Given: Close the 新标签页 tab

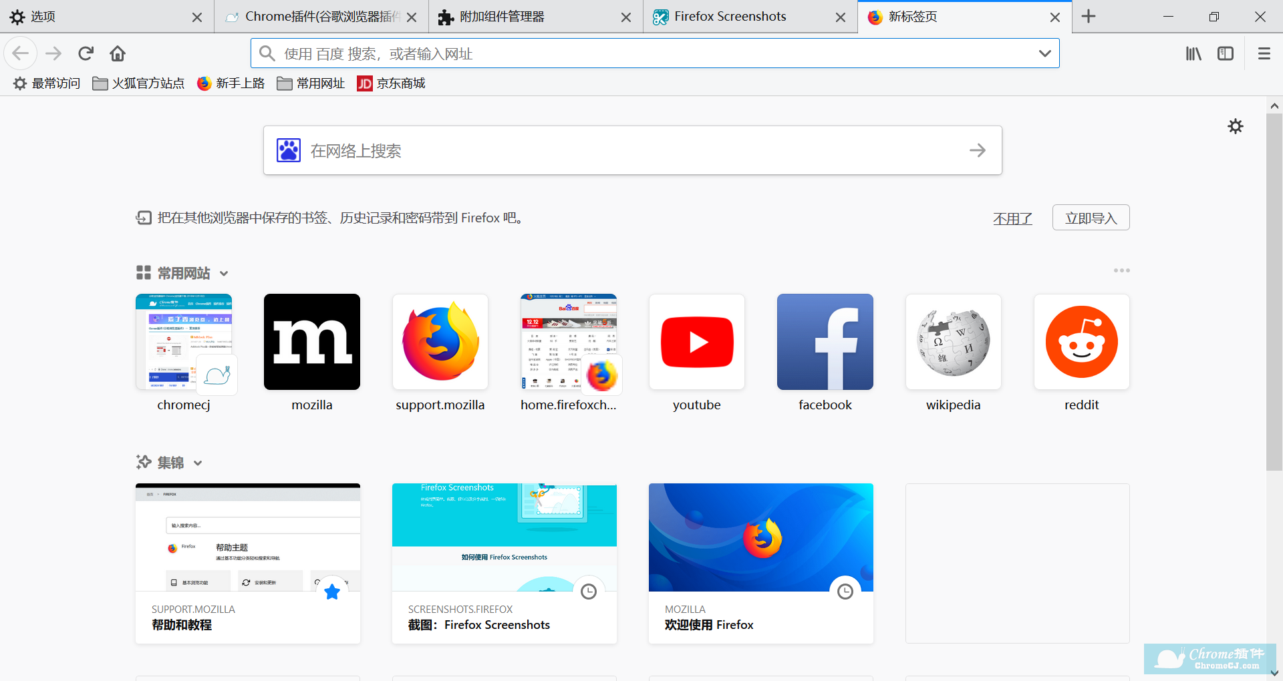Looking at the screenshot, I should click(1055, 17).
